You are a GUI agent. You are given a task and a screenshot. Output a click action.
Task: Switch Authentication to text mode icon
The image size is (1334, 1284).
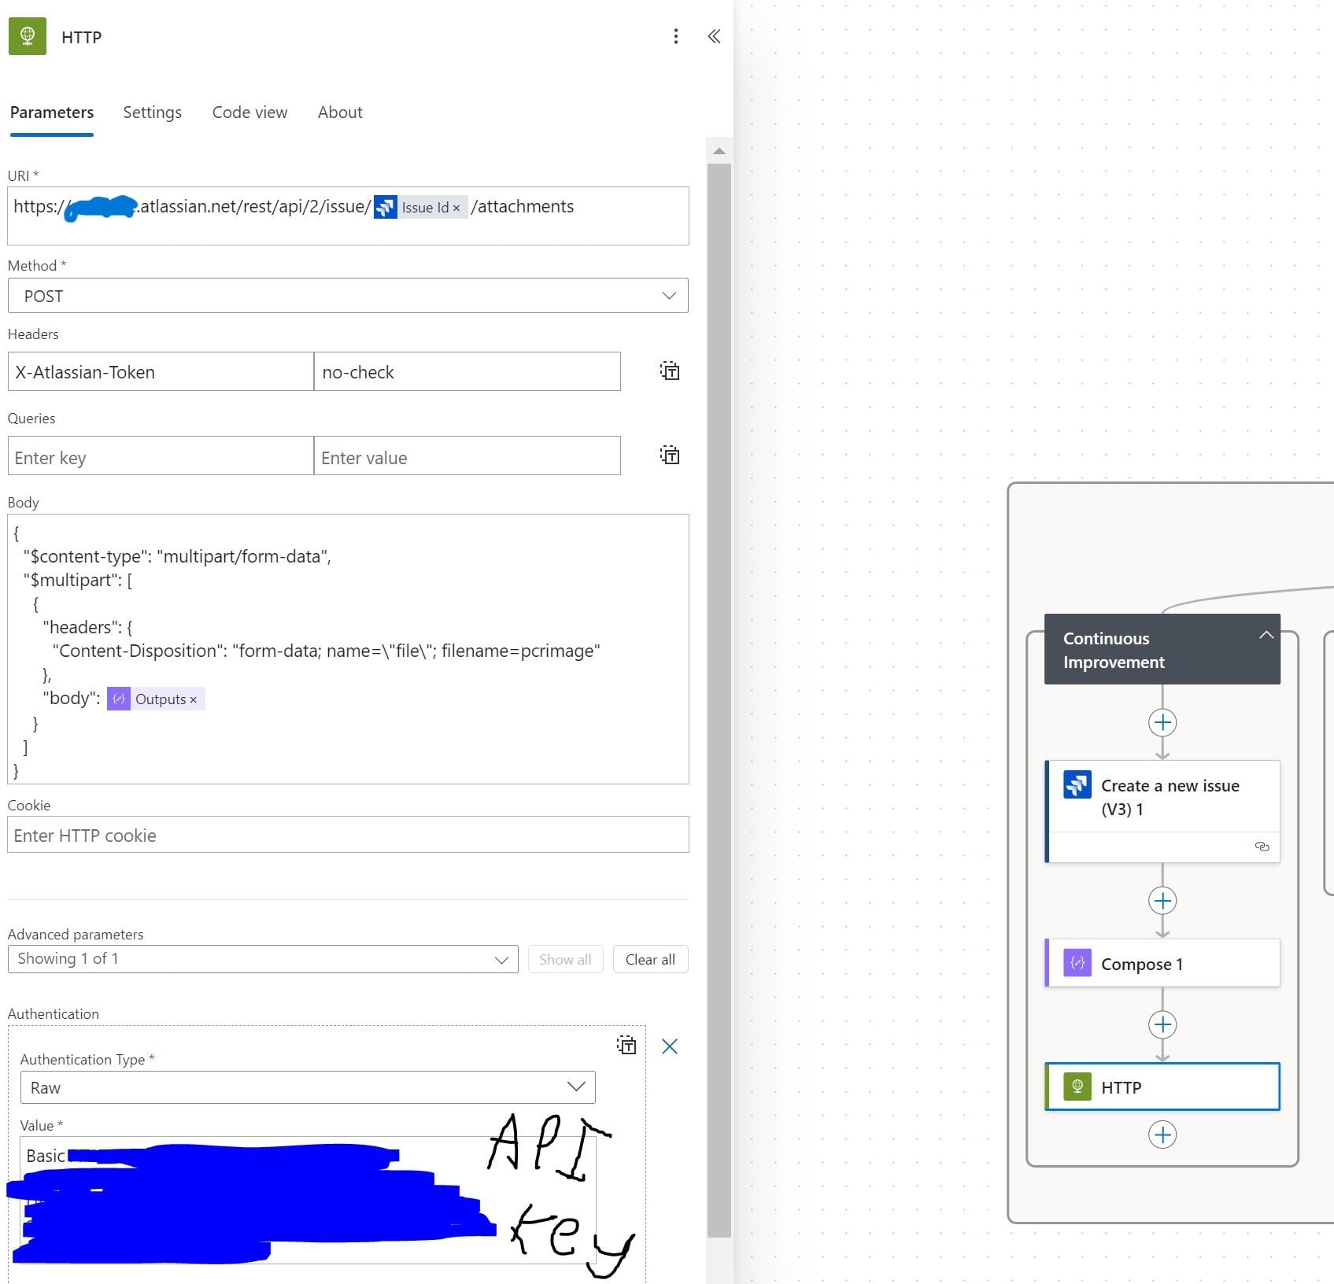pos(626,1046)
